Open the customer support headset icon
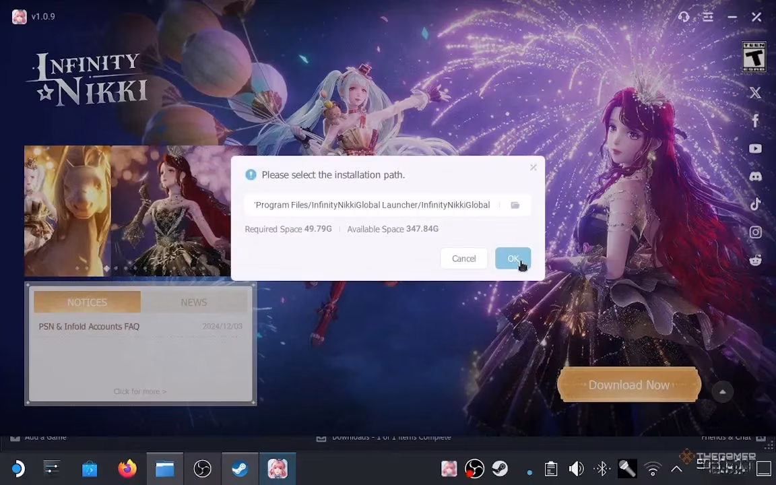Viewport: 776px width, 485px height. point(684,17)
